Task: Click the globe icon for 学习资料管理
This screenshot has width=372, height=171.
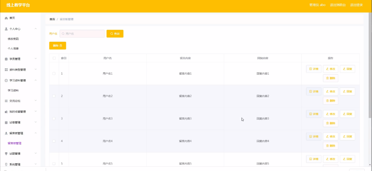Action: (x=6, y=80)
